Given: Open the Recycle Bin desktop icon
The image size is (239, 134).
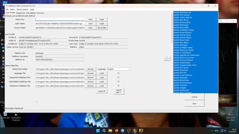Looking at the screenshot, I should point(5,115).
